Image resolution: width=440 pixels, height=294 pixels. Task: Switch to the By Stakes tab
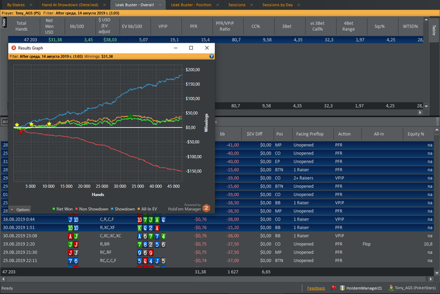16,5
